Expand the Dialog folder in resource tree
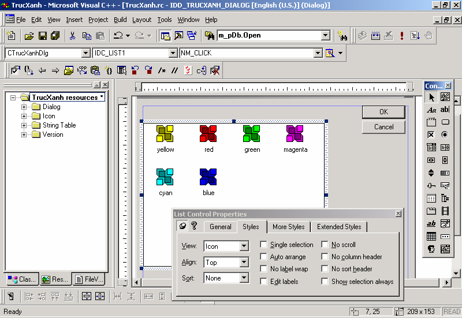Screen dimensions: 462x318 pyautogui.click(x=24, y=107)
